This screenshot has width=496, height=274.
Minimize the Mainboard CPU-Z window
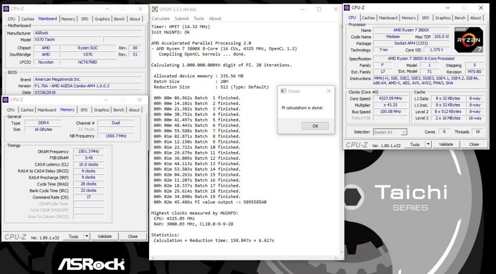107,9
